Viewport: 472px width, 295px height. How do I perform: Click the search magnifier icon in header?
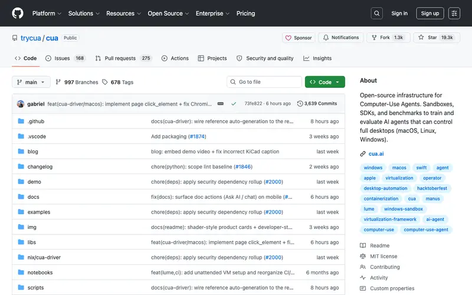point(376,13)
